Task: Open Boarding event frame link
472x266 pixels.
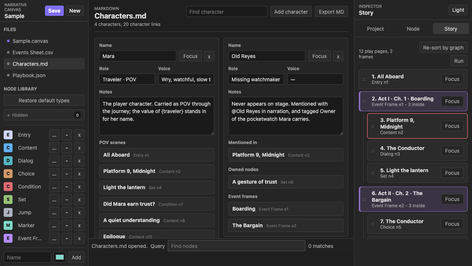Action: click(x=286, y=209)
